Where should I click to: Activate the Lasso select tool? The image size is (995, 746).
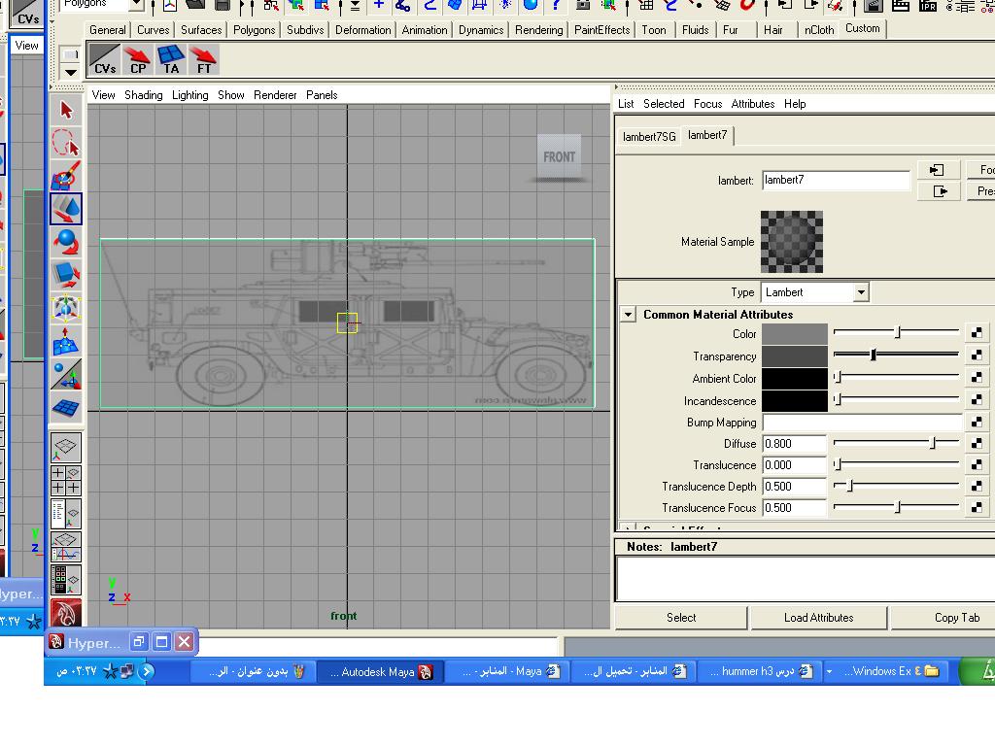click(66, 143)
